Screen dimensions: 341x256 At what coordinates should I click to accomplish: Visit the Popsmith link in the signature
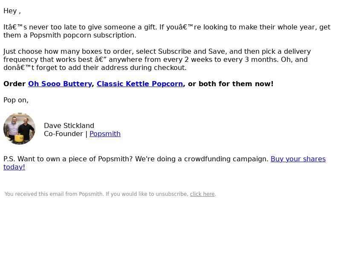click(105, 134)
